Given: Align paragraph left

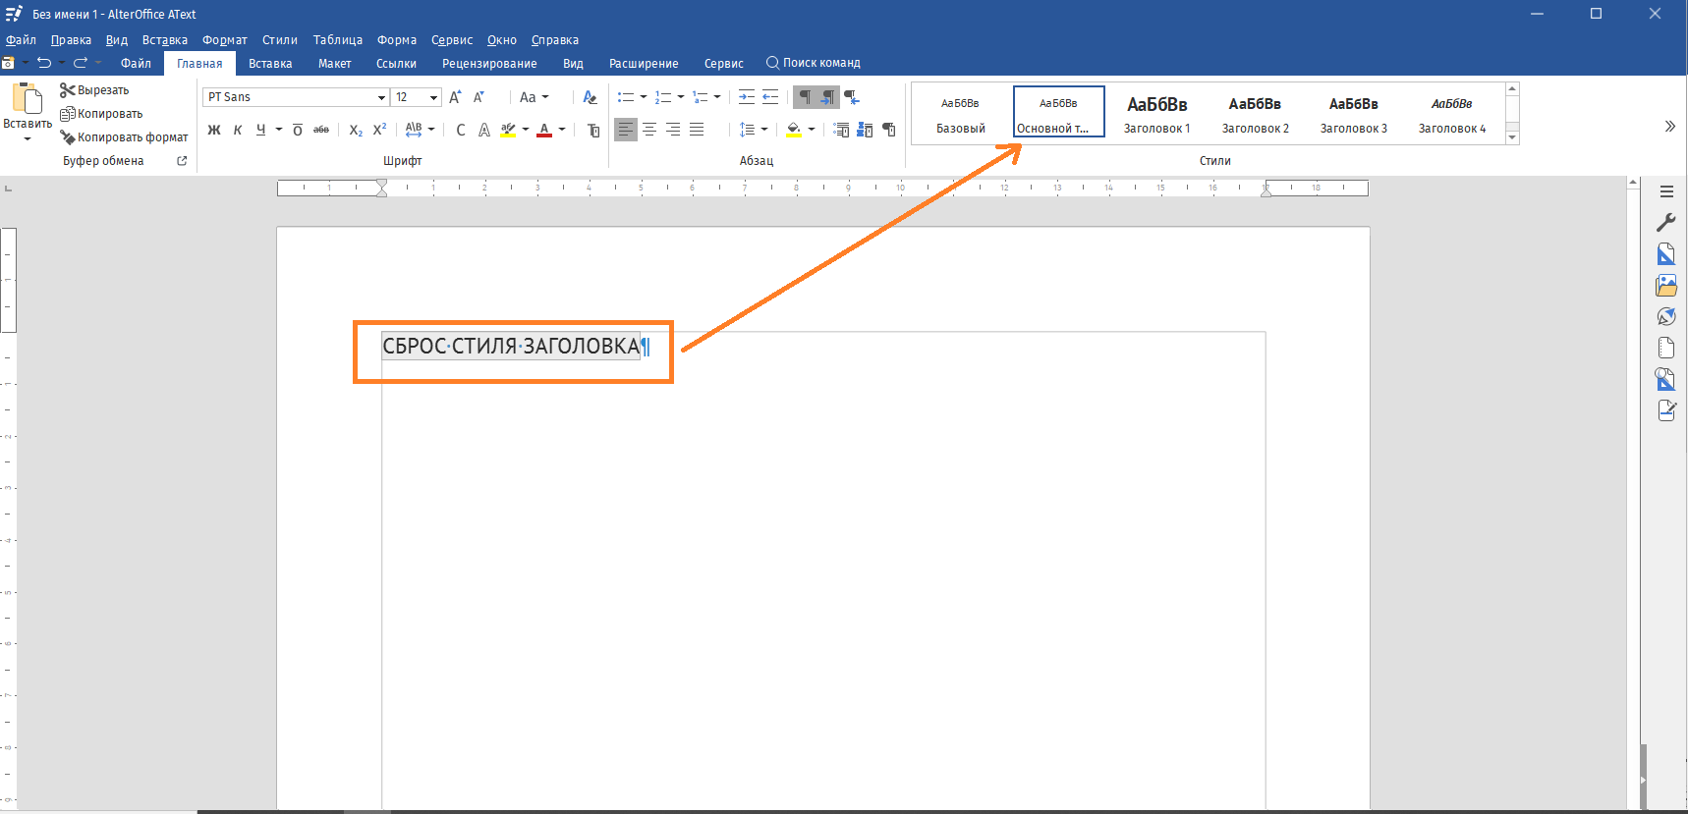Looking at the screenshot, I should [626, 130].
